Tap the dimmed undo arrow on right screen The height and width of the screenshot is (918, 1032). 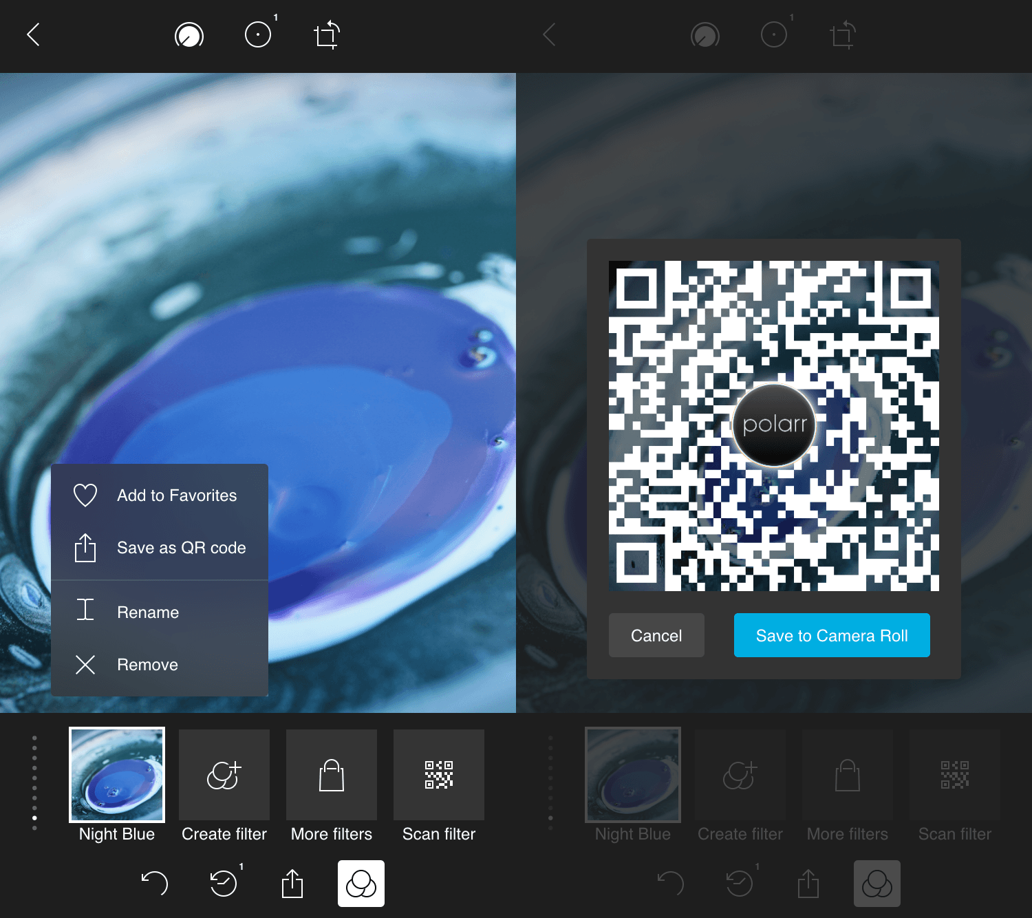671,884
